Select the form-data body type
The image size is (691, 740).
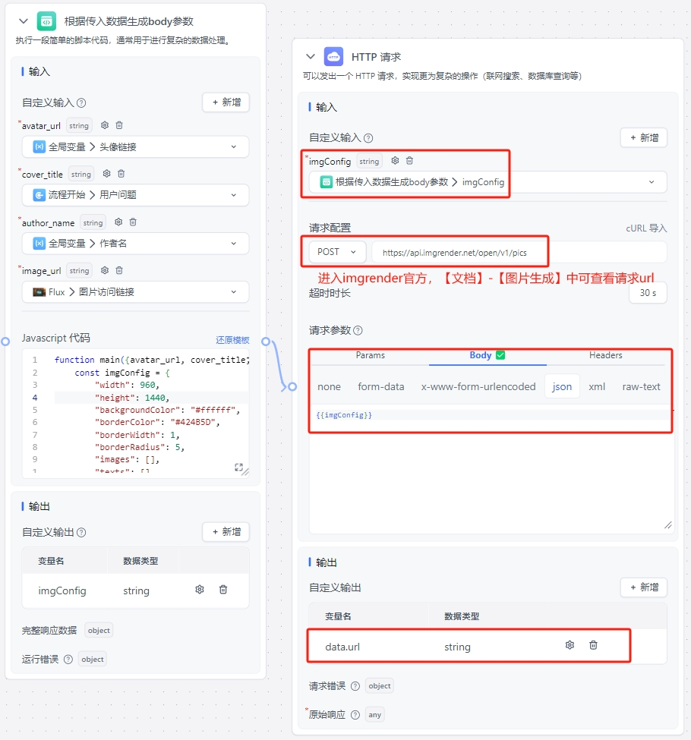tap(381, 386)
